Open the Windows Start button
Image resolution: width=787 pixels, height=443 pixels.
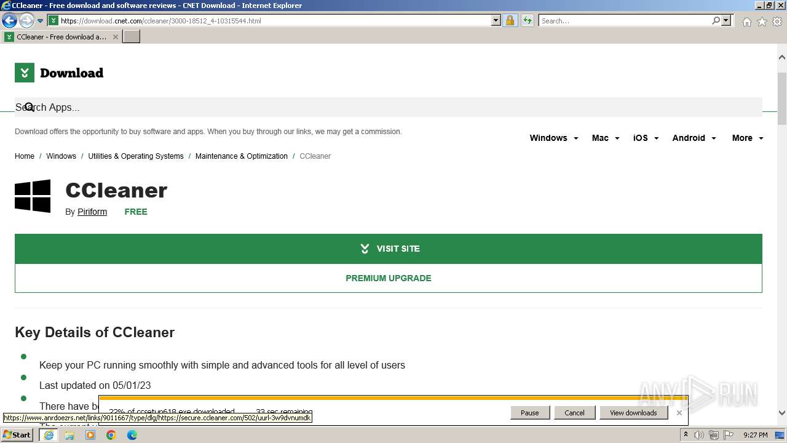coord(17,435)
